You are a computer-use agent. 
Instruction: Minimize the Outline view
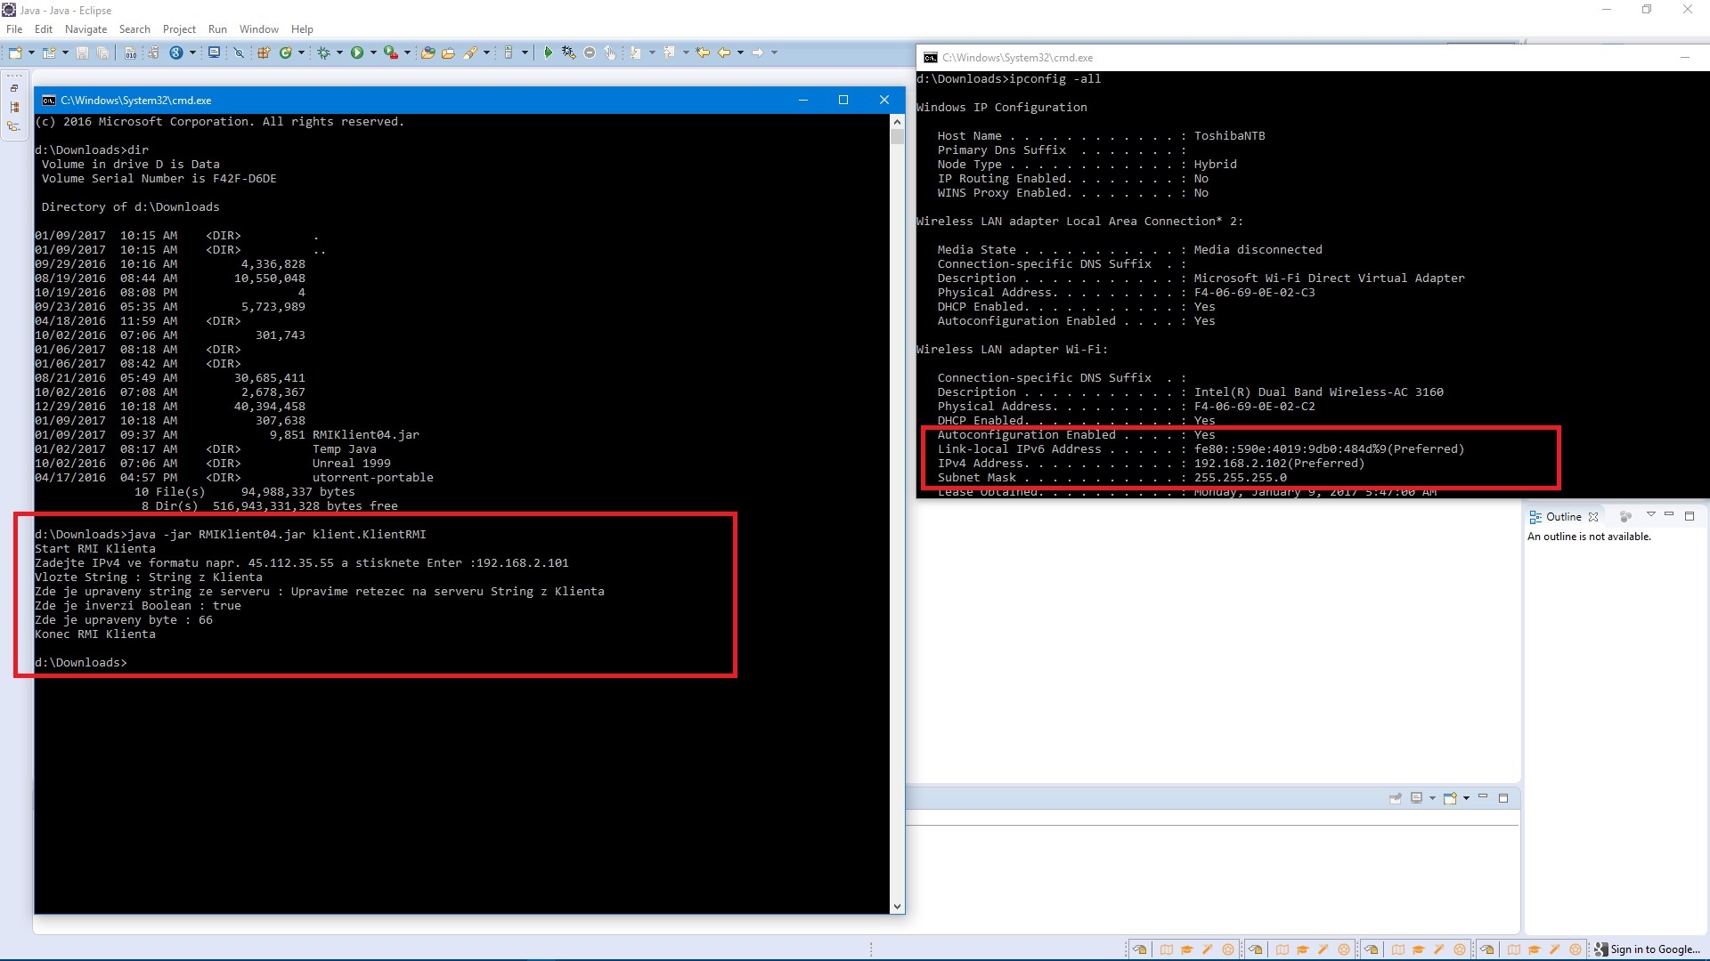(1669, 516)
